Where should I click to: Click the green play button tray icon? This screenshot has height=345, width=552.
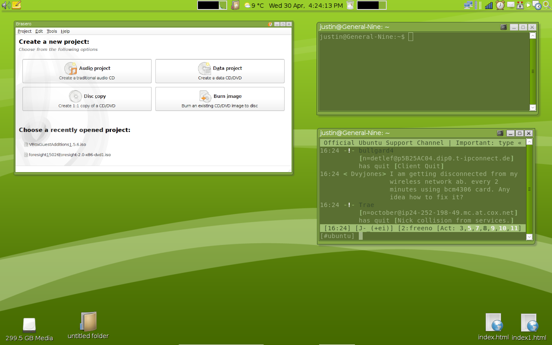528,5
